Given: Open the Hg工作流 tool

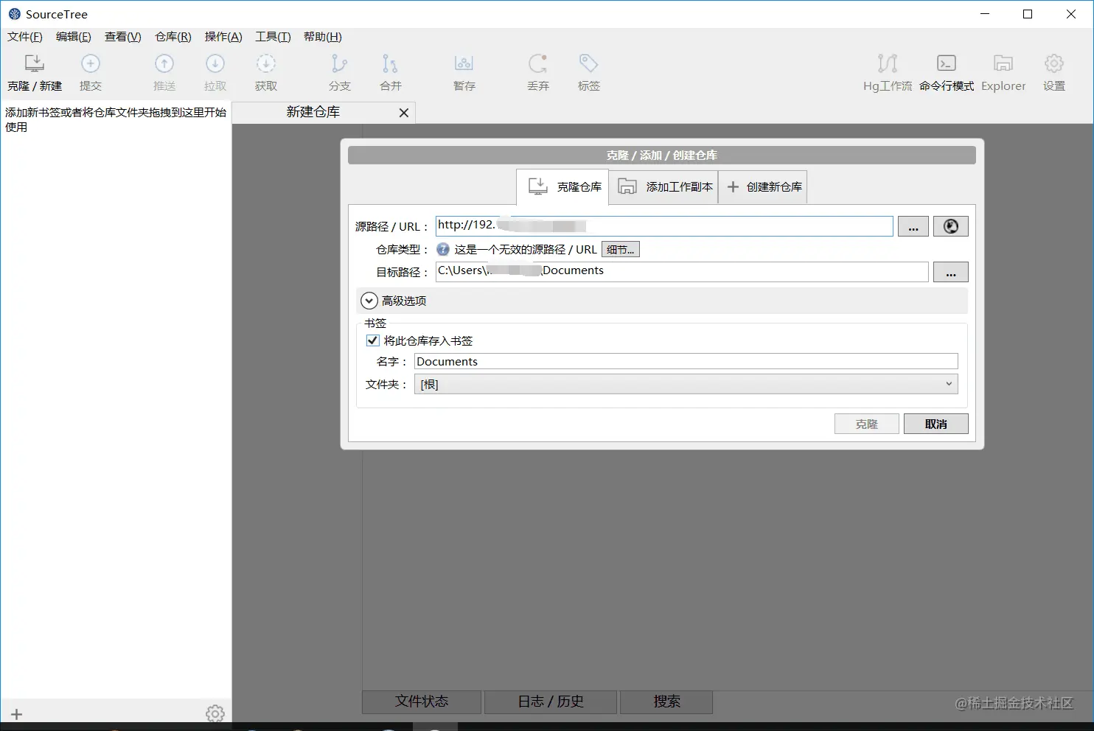Looking at the screenshot, I should coord(886,71).
